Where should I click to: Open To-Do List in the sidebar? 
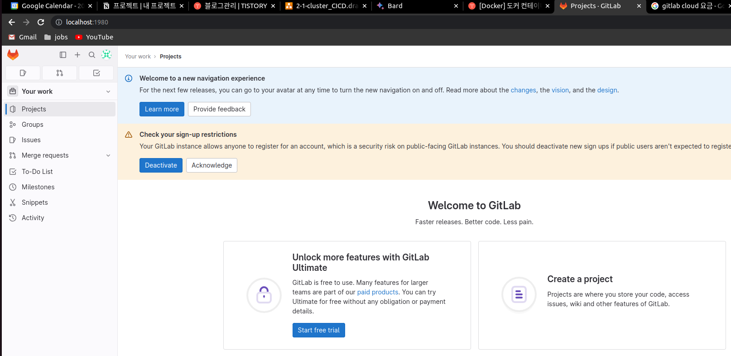[60, 172]
